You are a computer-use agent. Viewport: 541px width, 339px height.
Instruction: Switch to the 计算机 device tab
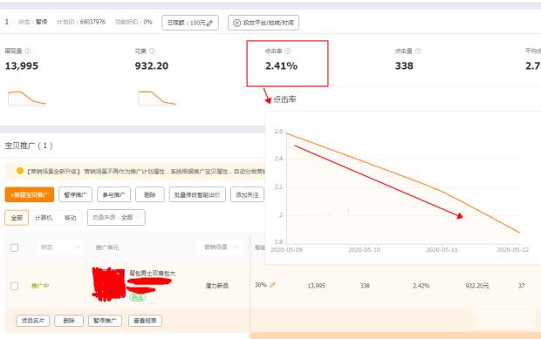click(44, 218)
